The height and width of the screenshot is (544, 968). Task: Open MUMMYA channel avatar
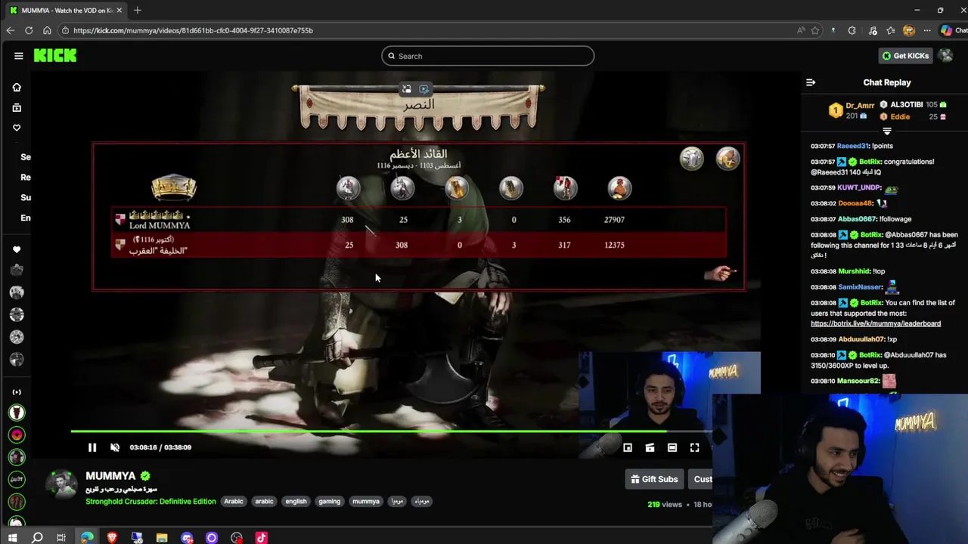point(61,486)
